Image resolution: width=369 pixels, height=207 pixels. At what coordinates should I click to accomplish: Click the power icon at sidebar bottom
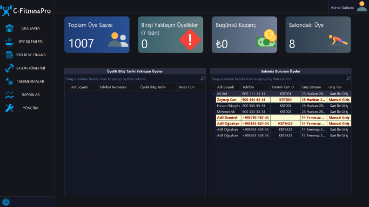[x=6, y=202]
